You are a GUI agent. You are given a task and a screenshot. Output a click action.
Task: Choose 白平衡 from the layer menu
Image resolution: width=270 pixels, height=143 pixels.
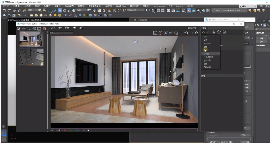click(x=211, y=54)
